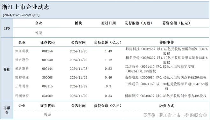Click the 板块 column header
Image resolution: width=210 pixels, height=120 pixels.
78,23
